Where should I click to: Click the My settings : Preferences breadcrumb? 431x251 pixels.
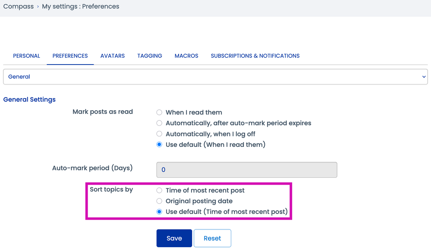coord(81,6)
